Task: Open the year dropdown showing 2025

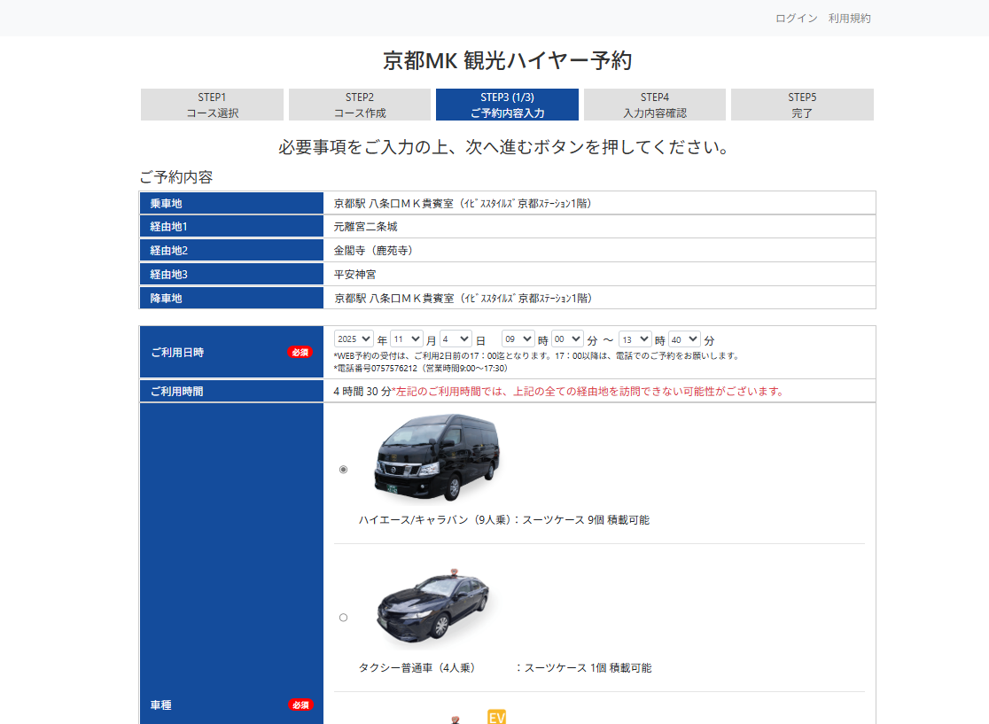Action: pos(354,339)
